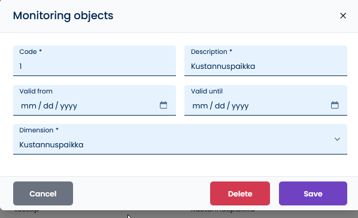Click the Code input field
The height and width of the screenshot is (218, 358).
pyautogui.click(x=95, y=60)
